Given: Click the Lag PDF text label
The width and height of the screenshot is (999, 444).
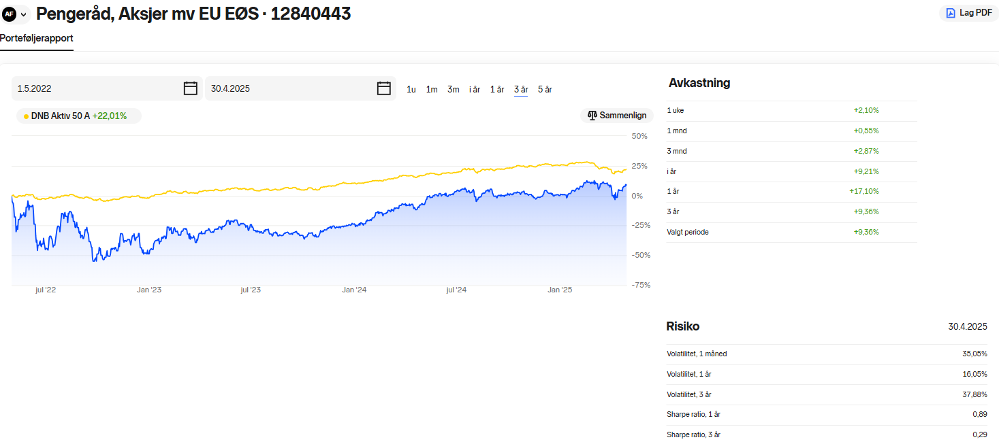Looking at the screenshot, I should pyautogui.click(x=976, y=13).
